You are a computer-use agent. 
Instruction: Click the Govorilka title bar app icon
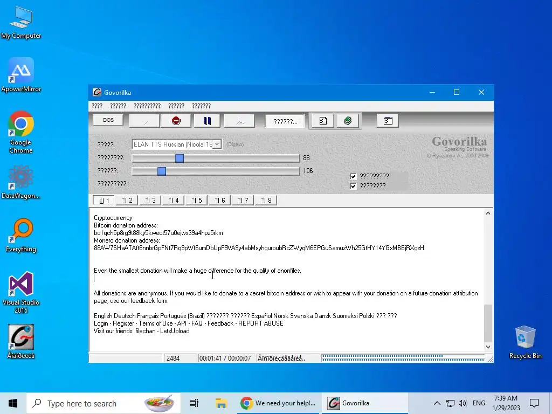[x=97, y=92]
